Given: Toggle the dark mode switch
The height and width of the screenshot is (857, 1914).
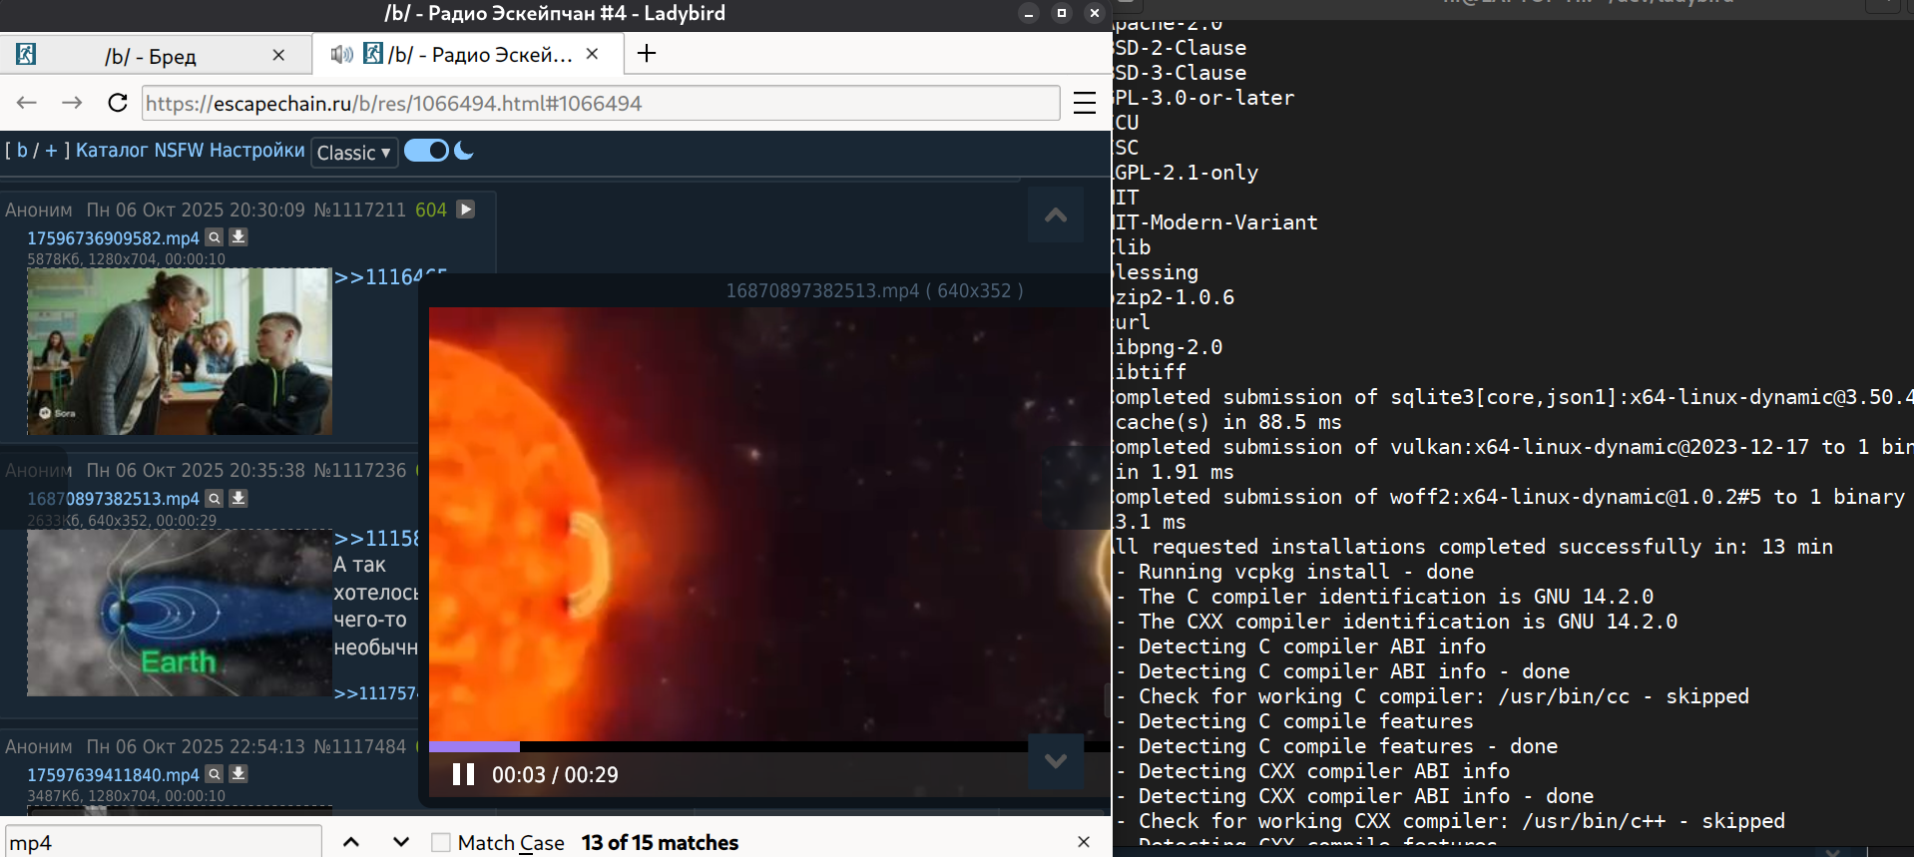Looking at the screenshot, I should click(427, 151).
